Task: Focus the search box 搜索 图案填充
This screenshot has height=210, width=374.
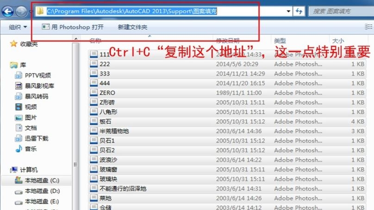Action: (x=341, y=11)
